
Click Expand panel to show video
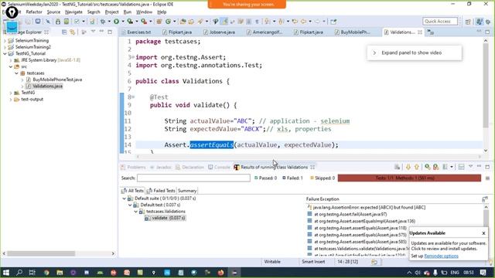415,53
